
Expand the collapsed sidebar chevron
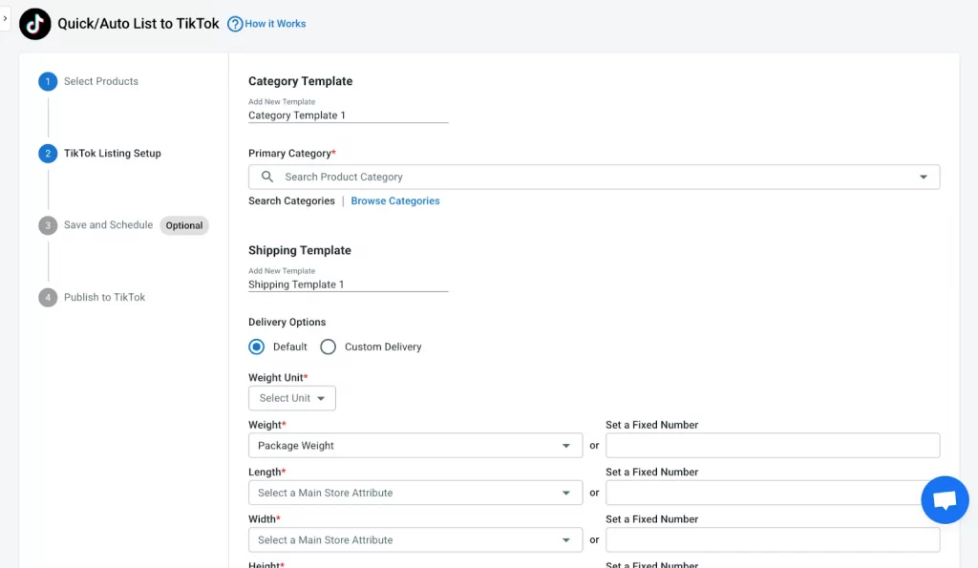point(6,18)
